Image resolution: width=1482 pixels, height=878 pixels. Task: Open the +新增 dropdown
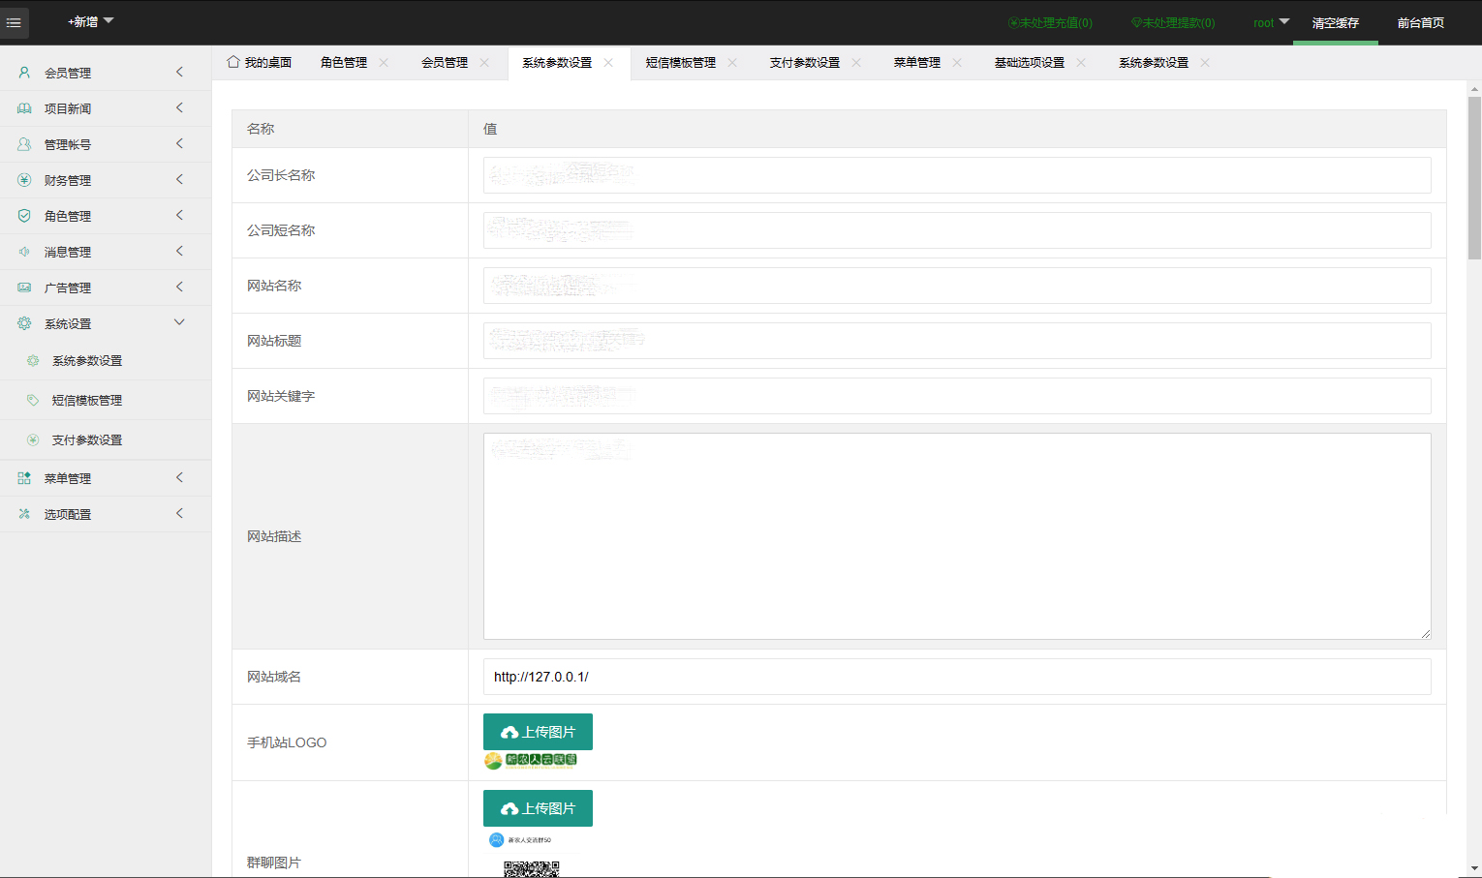pyautogui.click(x=90, y=21)
